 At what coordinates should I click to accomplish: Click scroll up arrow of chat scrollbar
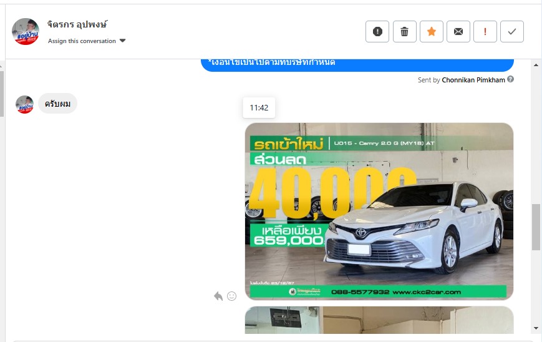536,65
